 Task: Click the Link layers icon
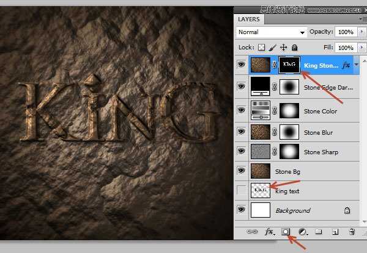252,232
